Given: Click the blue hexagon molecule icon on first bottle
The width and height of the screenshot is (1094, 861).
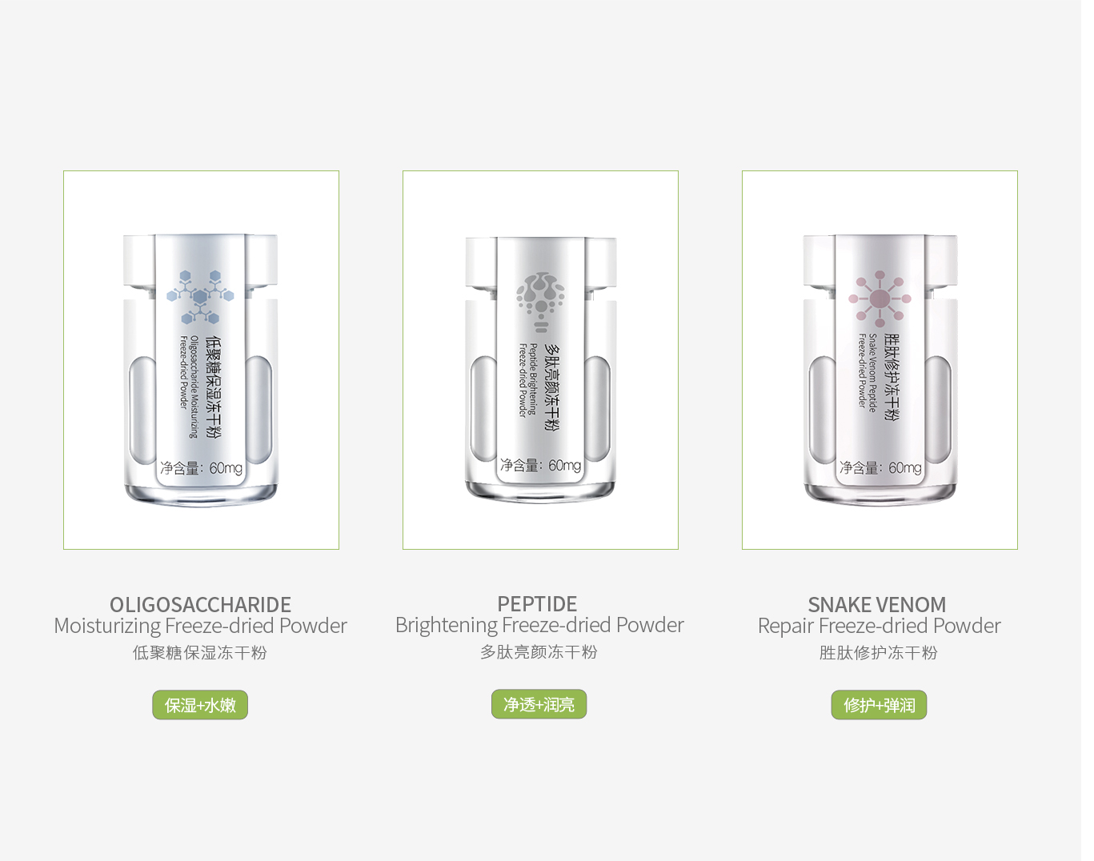Looking at the screenshot, I should pos(200,297).
